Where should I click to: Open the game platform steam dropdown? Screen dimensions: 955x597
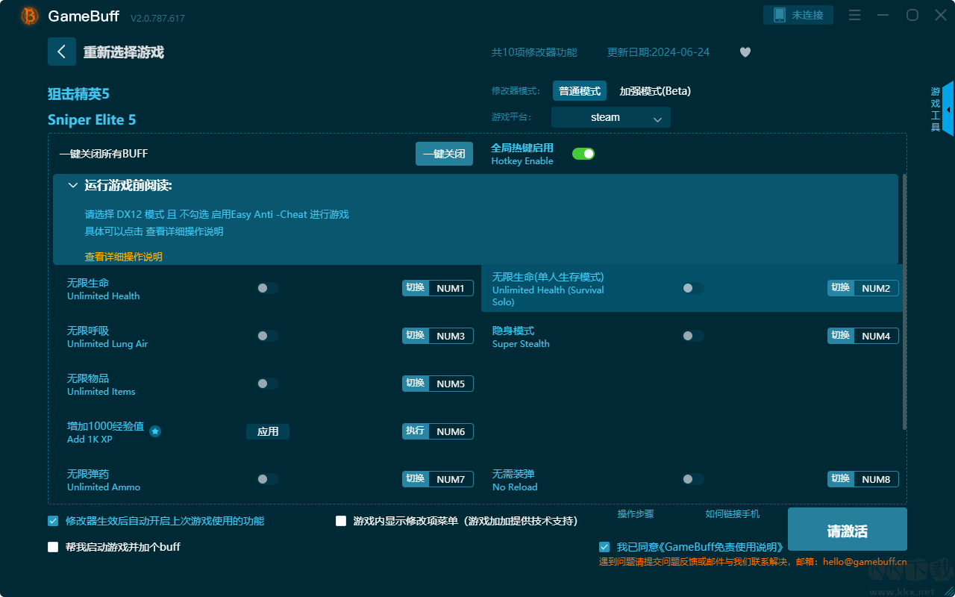611,117
